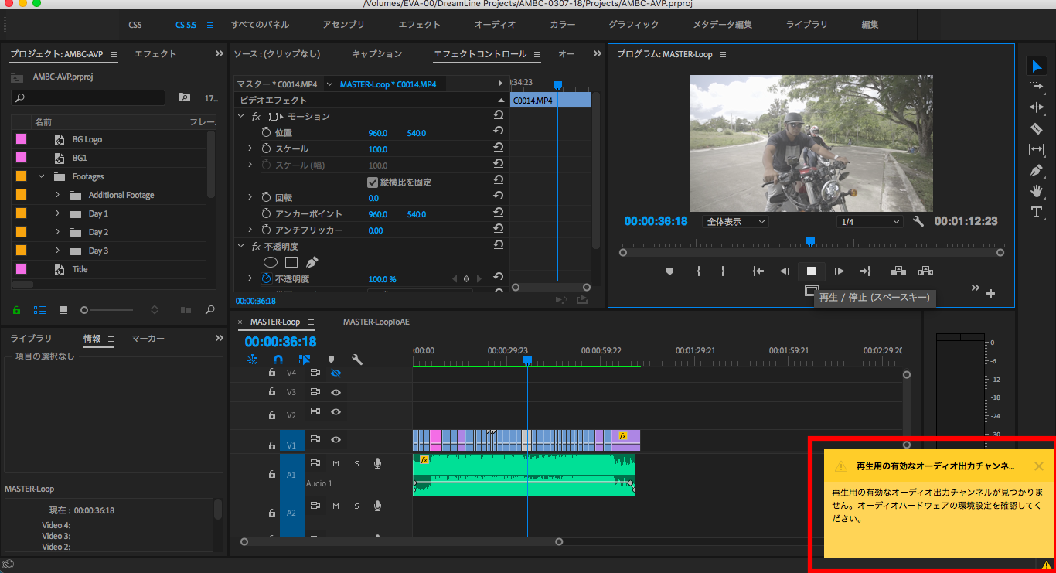Select the Type tool

coord(1037,212)
